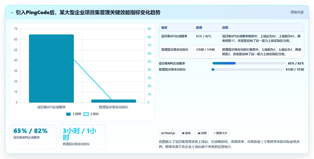Click the description paragraph starting 该图展示了

click(229, 144)
